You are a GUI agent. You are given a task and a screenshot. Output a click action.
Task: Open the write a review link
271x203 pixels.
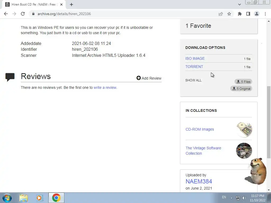coord(105,87)
